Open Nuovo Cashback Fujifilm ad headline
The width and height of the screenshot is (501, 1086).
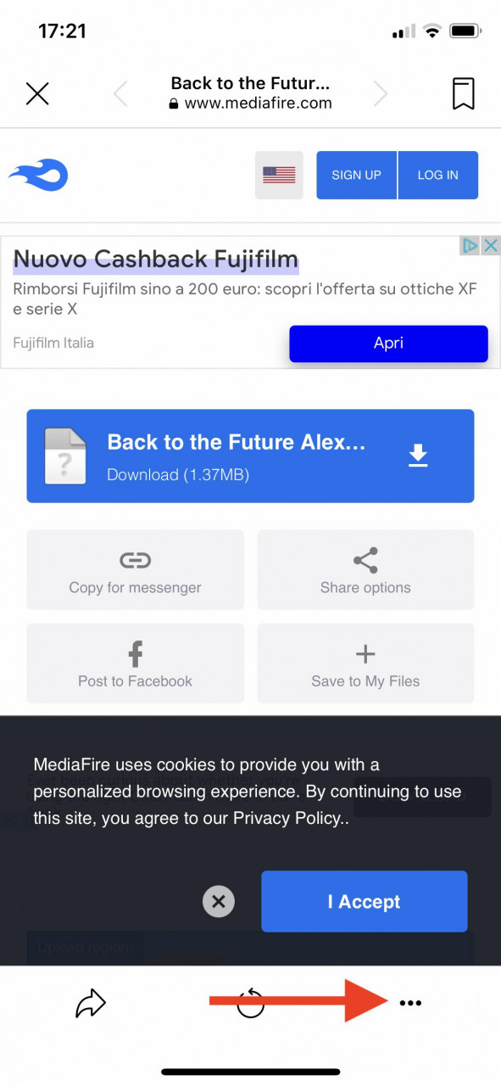pos(156,259)
